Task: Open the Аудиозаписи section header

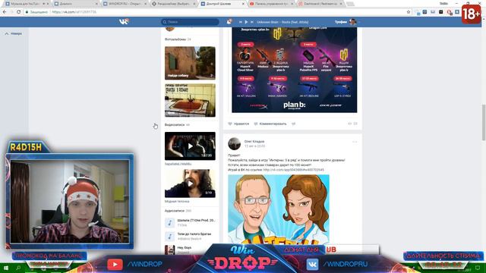Action: pyautogui.click(x=178, y=211)
